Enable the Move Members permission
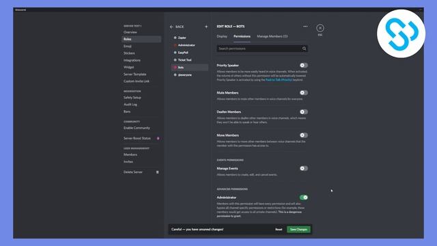This screenshot has width=437, height=246. [303, 135]
